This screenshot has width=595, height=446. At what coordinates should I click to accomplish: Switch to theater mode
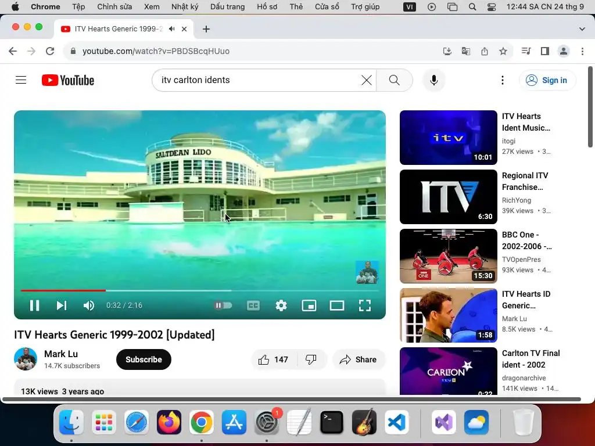tap(337, 305)
